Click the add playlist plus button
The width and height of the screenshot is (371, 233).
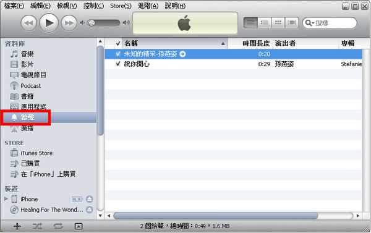pyautogui.click(x=17, y=226)
